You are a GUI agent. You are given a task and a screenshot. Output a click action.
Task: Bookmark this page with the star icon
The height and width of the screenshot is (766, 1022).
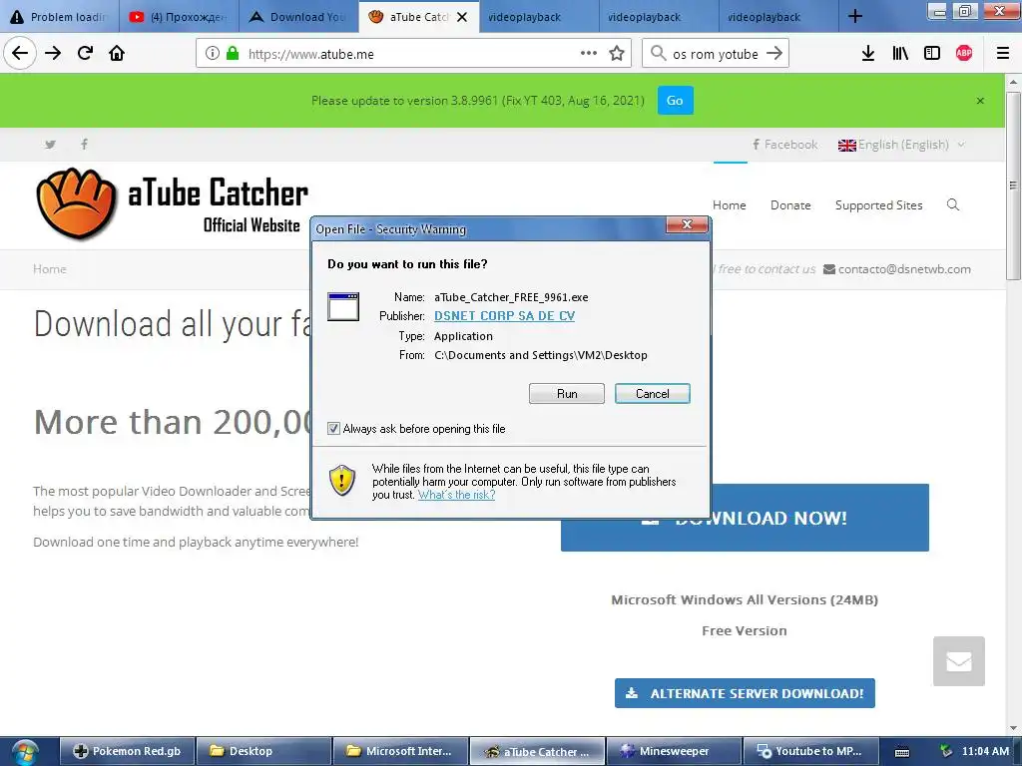point(617,54)
